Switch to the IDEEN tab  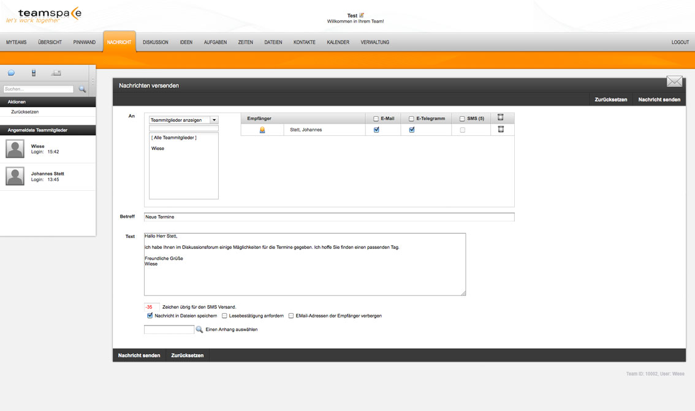(x=186, y=42)
